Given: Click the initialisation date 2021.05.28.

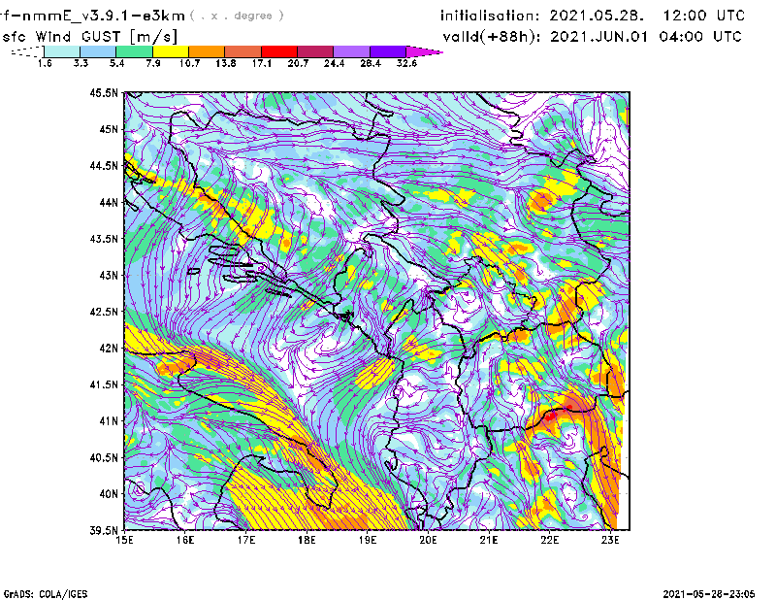Looking at the screenshot, I should (x=597, y=16).
